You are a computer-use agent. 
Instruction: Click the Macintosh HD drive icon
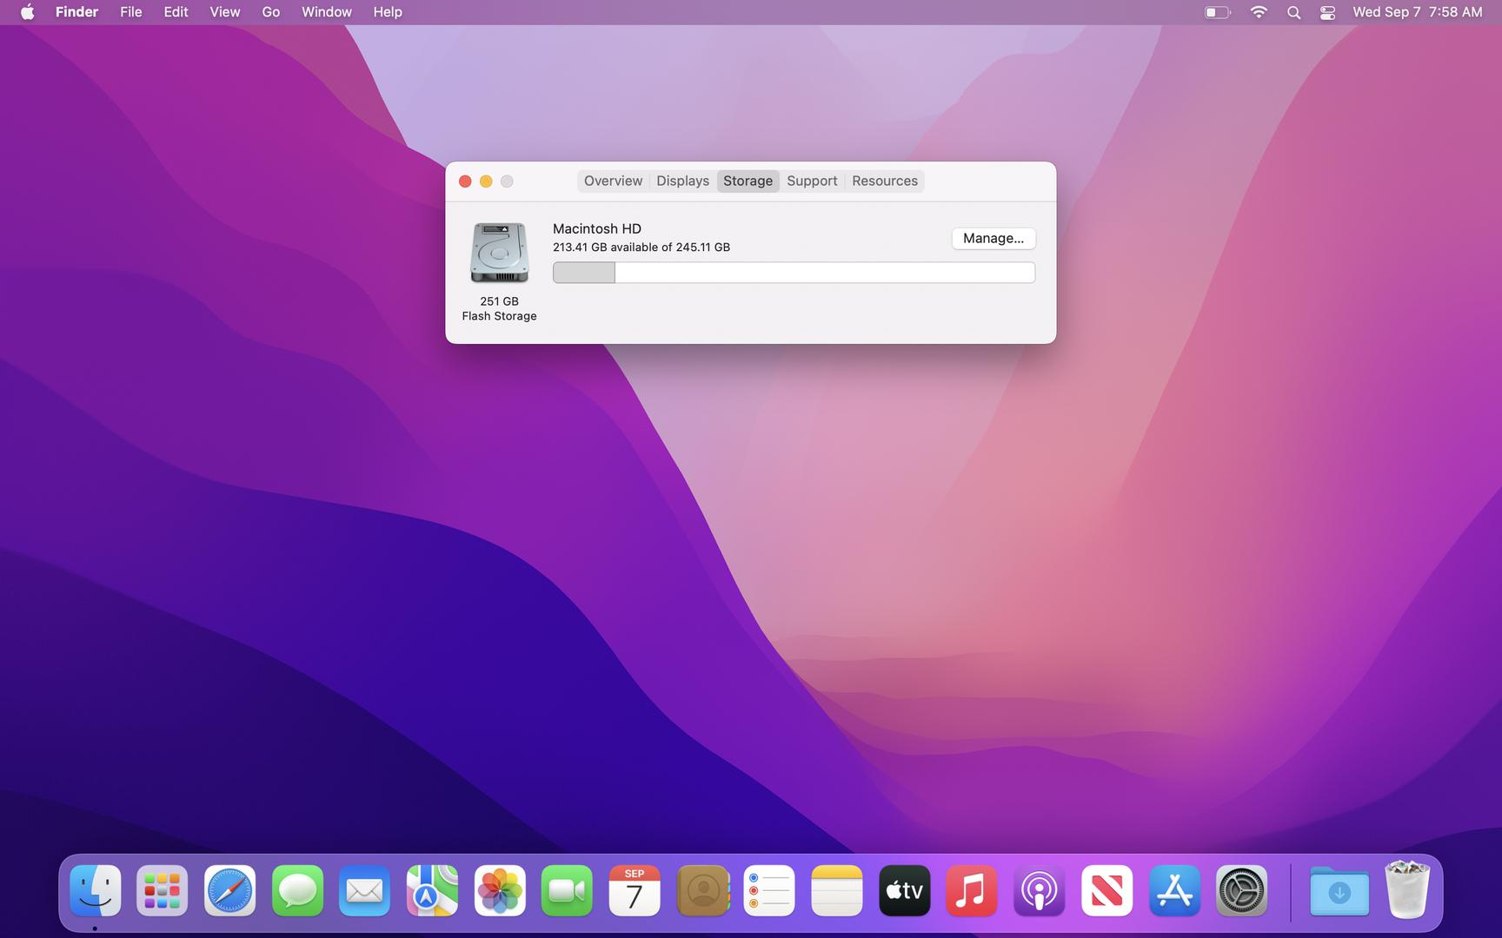pyautogui.click(x=499, y=253)
